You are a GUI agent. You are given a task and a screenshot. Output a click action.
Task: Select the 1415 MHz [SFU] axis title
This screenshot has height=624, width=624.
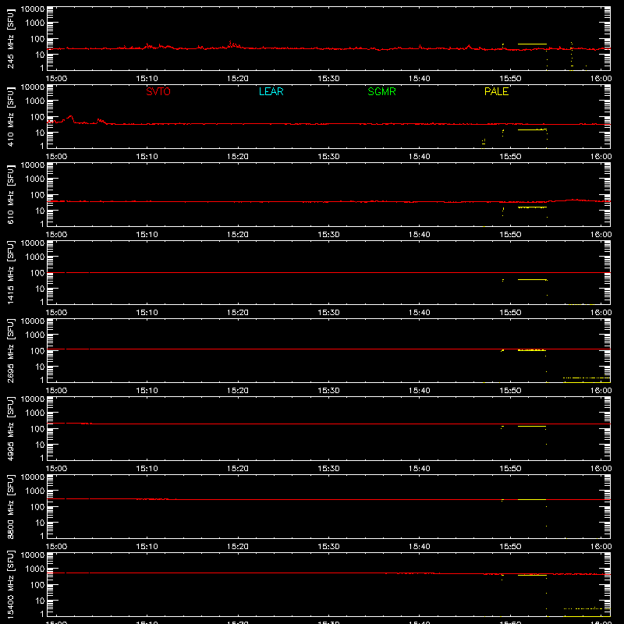(x=11, y=272)
